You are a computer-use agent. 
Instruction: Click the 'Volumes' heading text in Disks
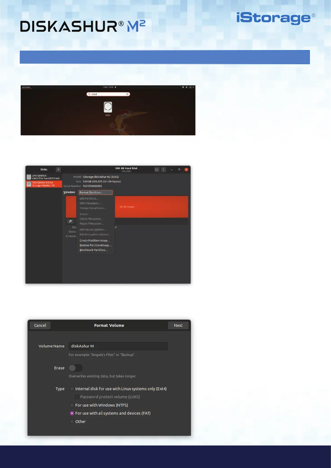coord(69,192)
